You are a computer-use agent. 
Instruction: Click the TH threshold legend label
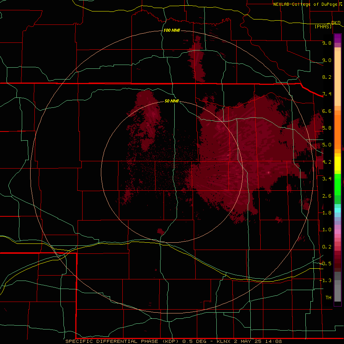328,298
